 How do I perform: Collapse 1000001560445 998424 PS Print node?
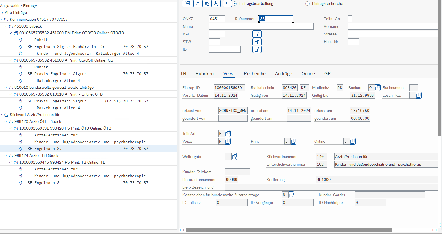[x=10, y=162]
